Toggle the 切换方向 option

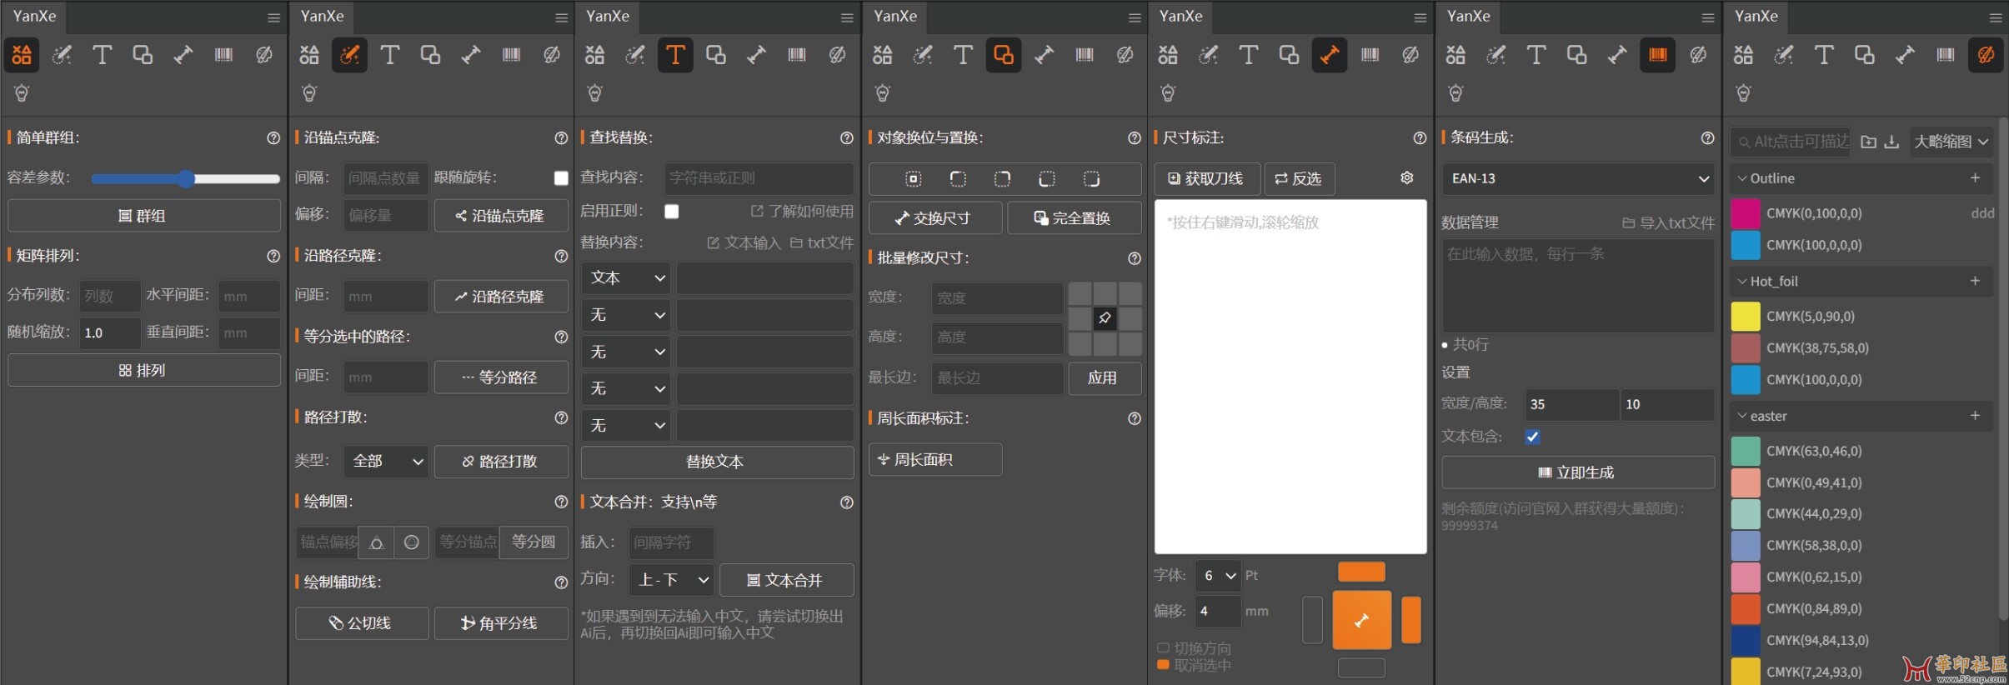point(1194,648)
